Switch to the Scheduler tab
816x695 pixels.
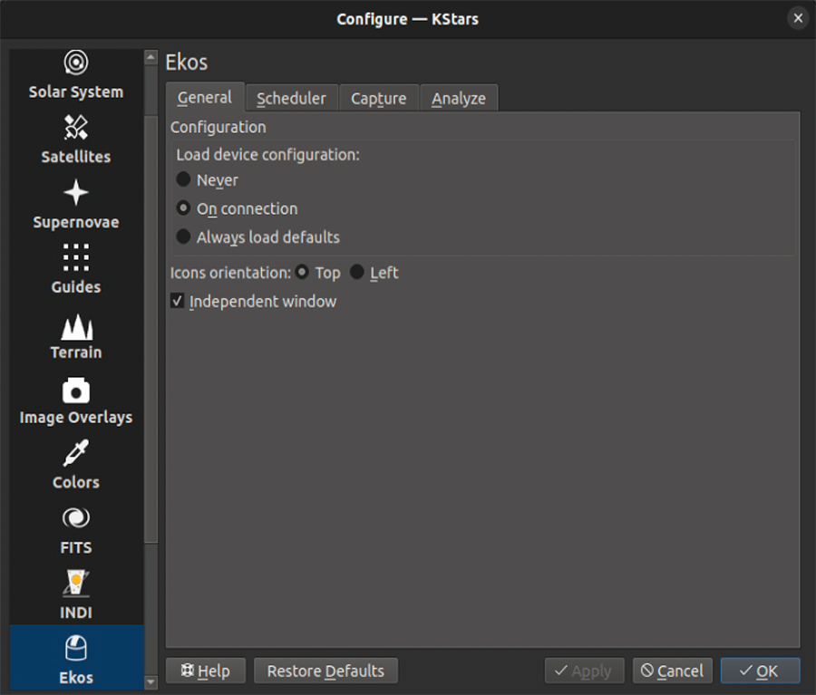[x=291, y=97]
